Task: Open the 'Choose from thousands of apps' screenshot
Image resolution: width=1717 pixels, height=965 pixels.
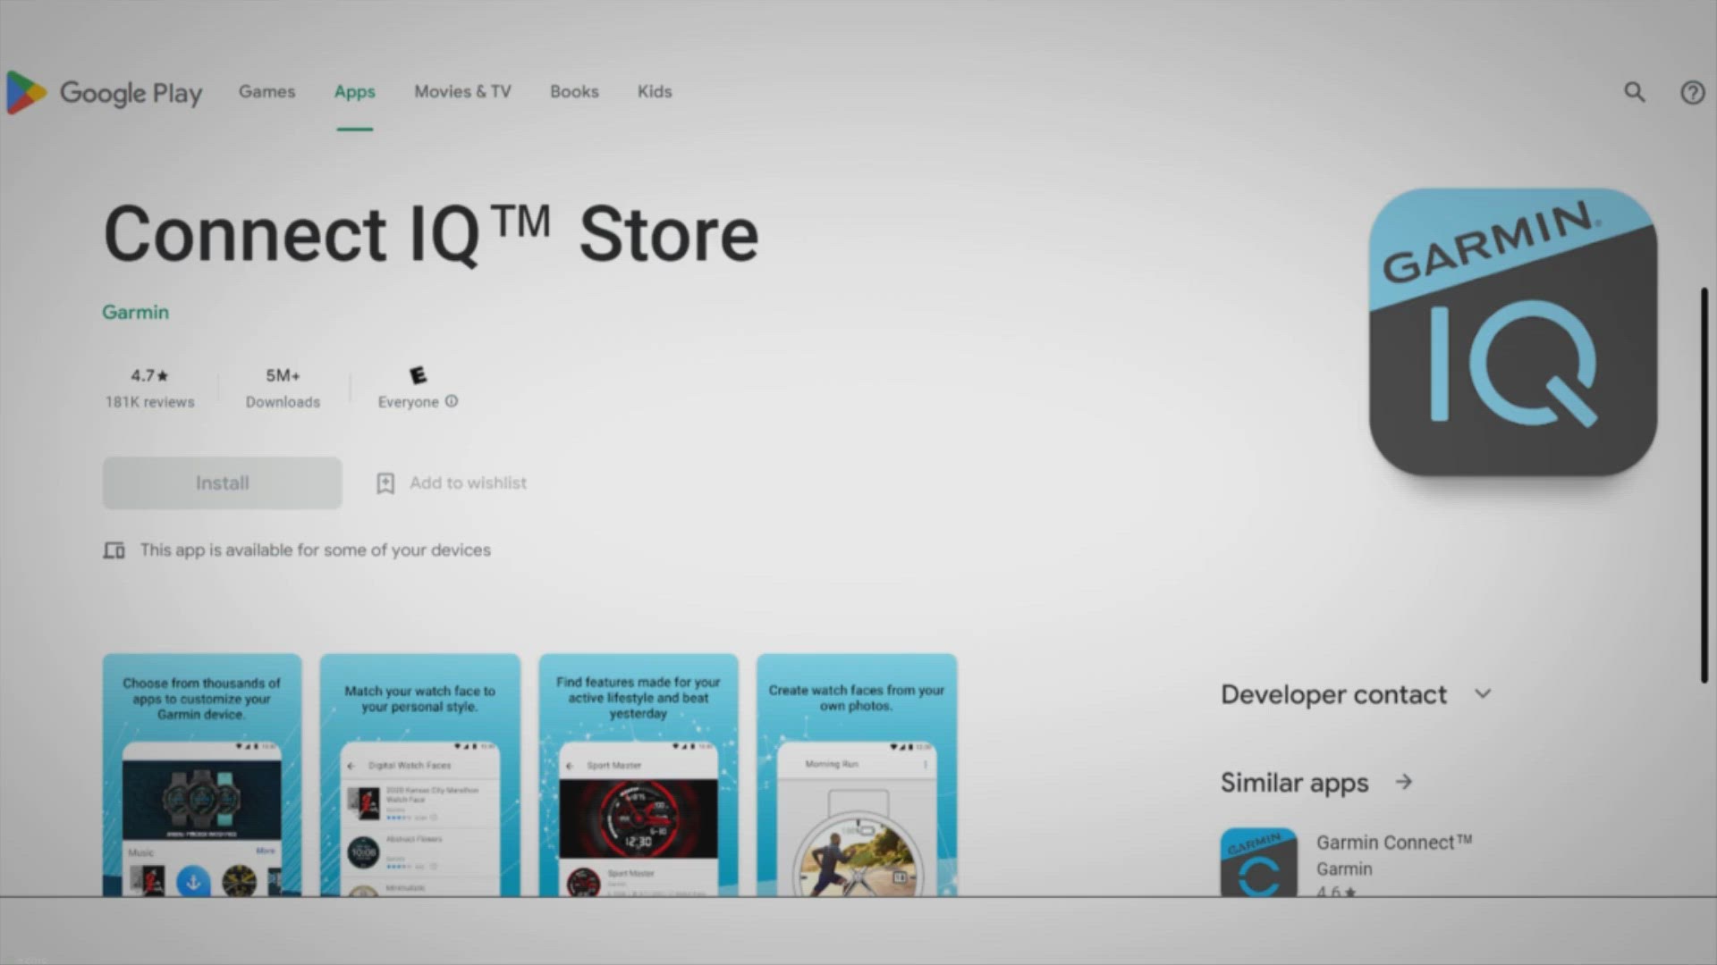Action: coord(202,775)
